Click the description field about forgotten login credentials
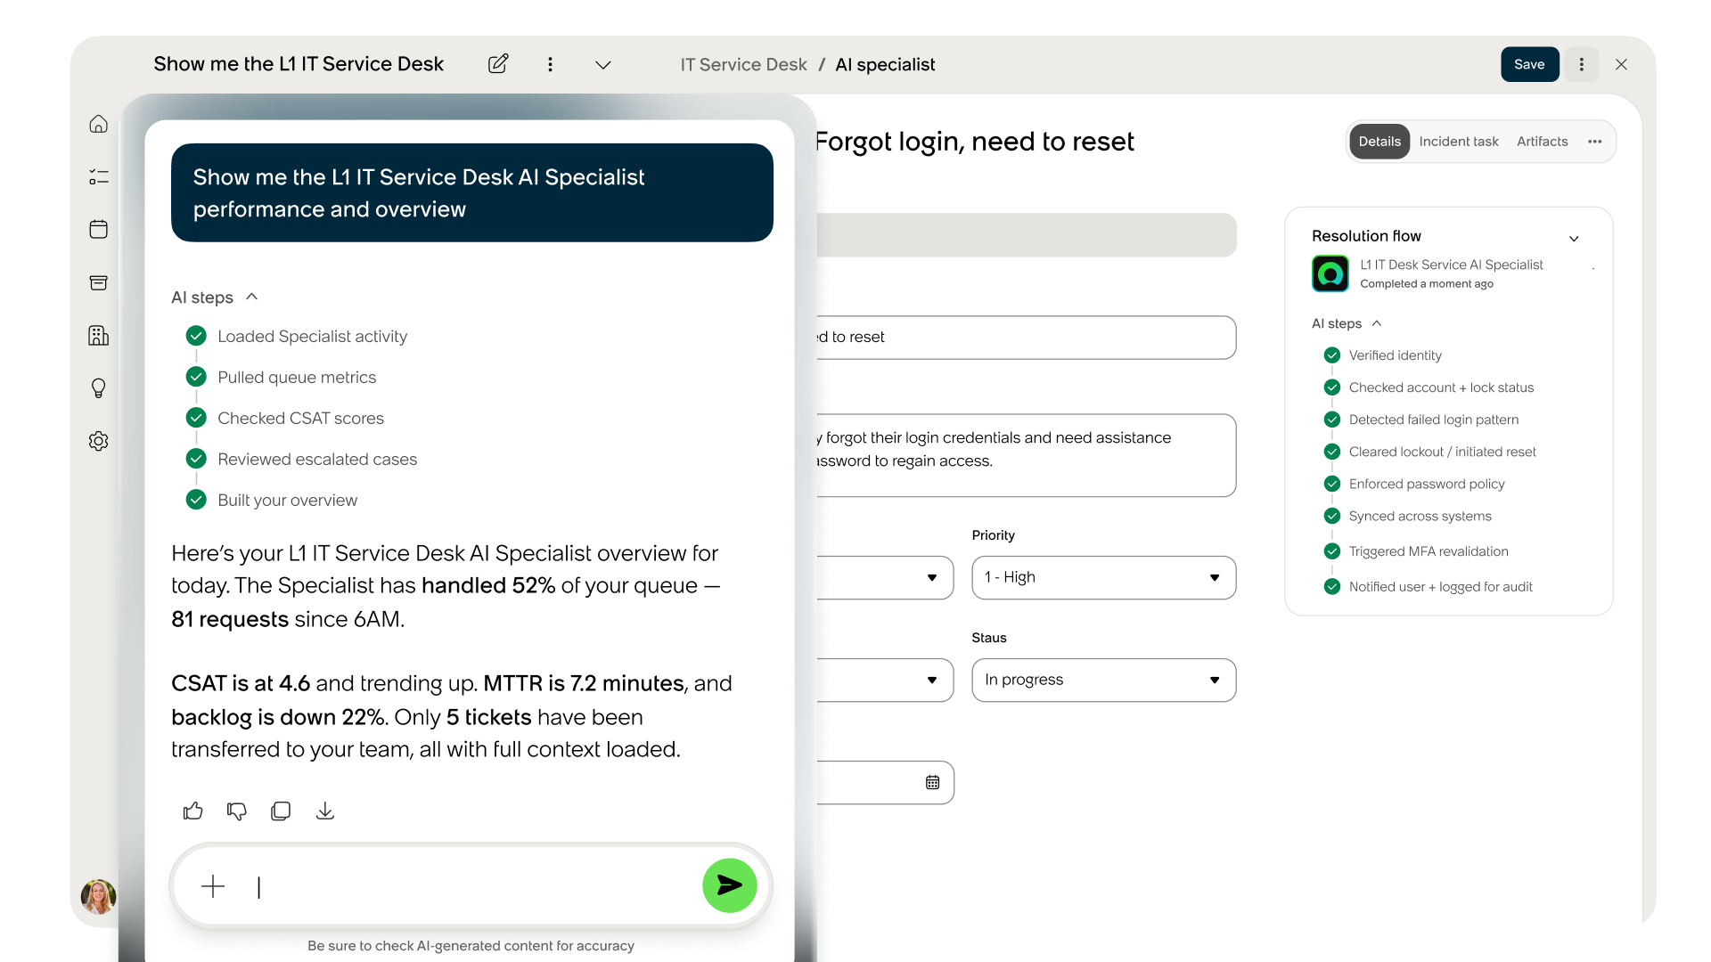 point(1026,455)
